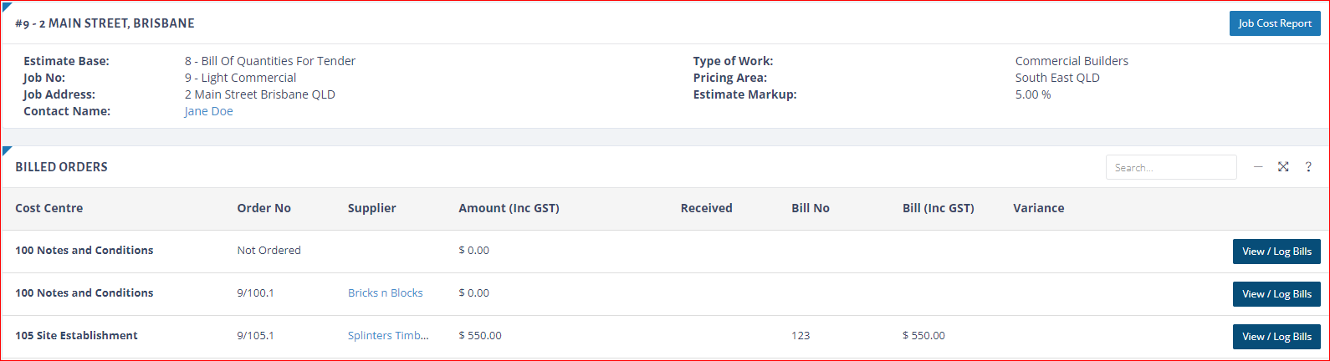Sort by Cost Centre column header
The width and height of the screenshot is (1330, 361).
tap(49, 208)
